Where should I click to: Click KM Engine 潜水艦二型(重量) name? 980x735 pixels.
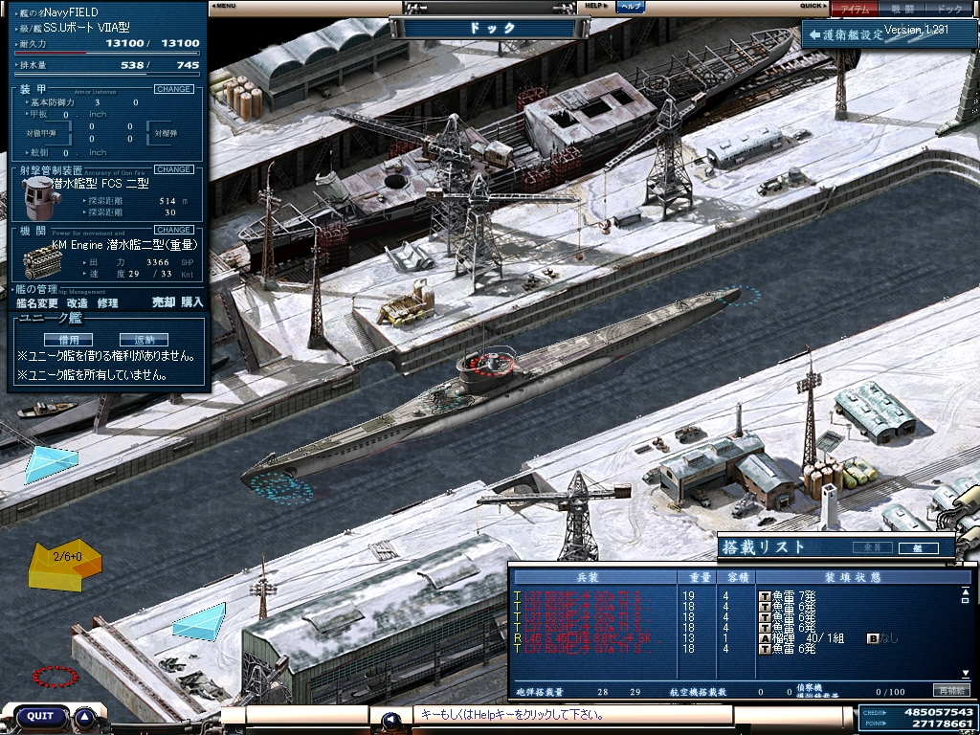coord(124,244)
